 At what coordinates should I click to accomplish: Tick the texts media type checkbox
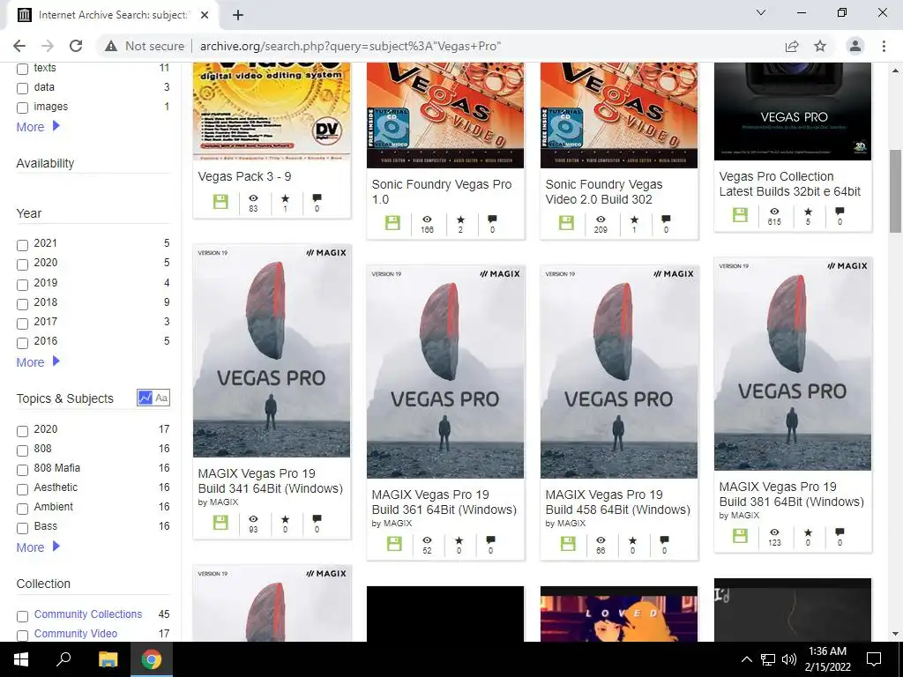click(x=22, y=69)
